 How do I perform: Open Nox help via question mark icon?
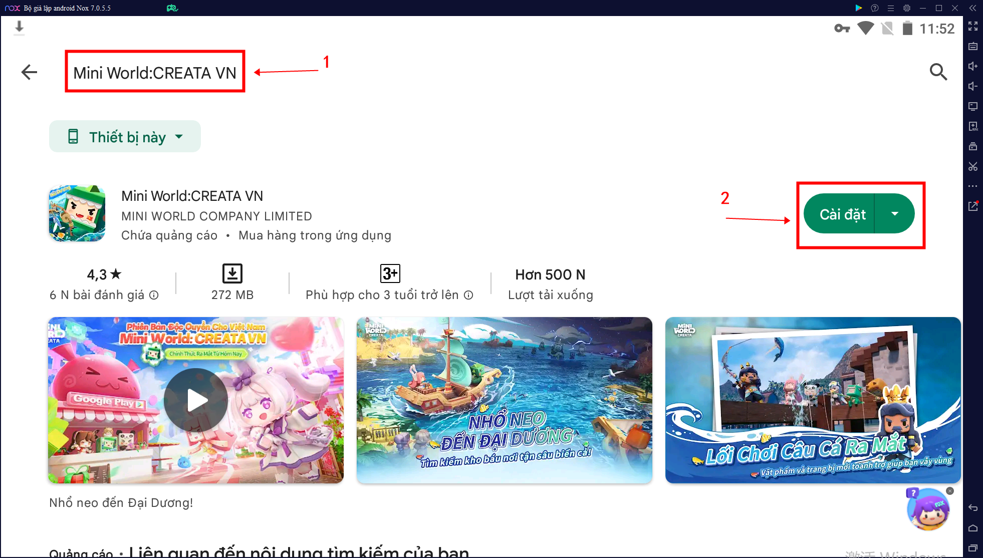click(875, 8)
